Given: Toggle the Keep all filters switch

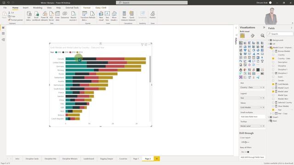Looking at the screenshot, I should (x=247, y=152).
